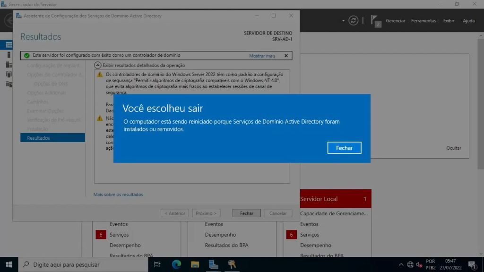Click Fechar button in the wizard footer
The image size is (484, 272).
pos(246,213)
